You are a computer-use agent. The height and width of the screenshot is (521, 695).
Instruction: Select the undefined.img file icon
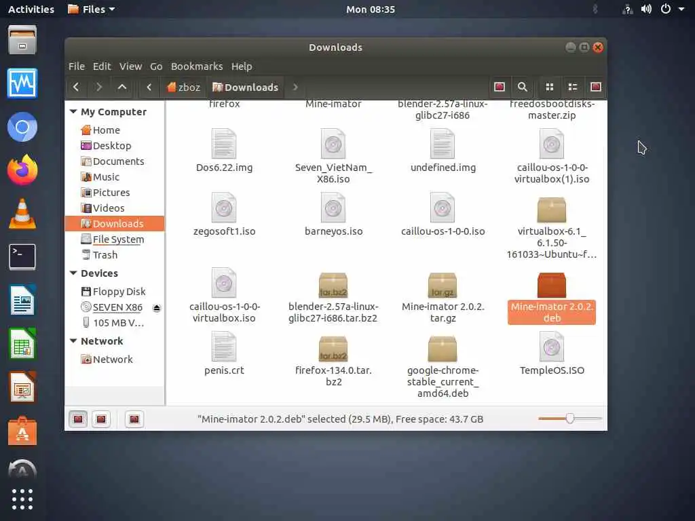443,144
